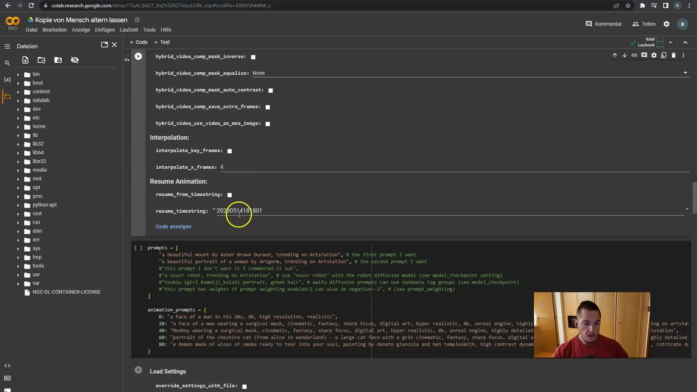Click the search files icon in sidebar
This screenshot has width=697, height=392.
[7, 62]
